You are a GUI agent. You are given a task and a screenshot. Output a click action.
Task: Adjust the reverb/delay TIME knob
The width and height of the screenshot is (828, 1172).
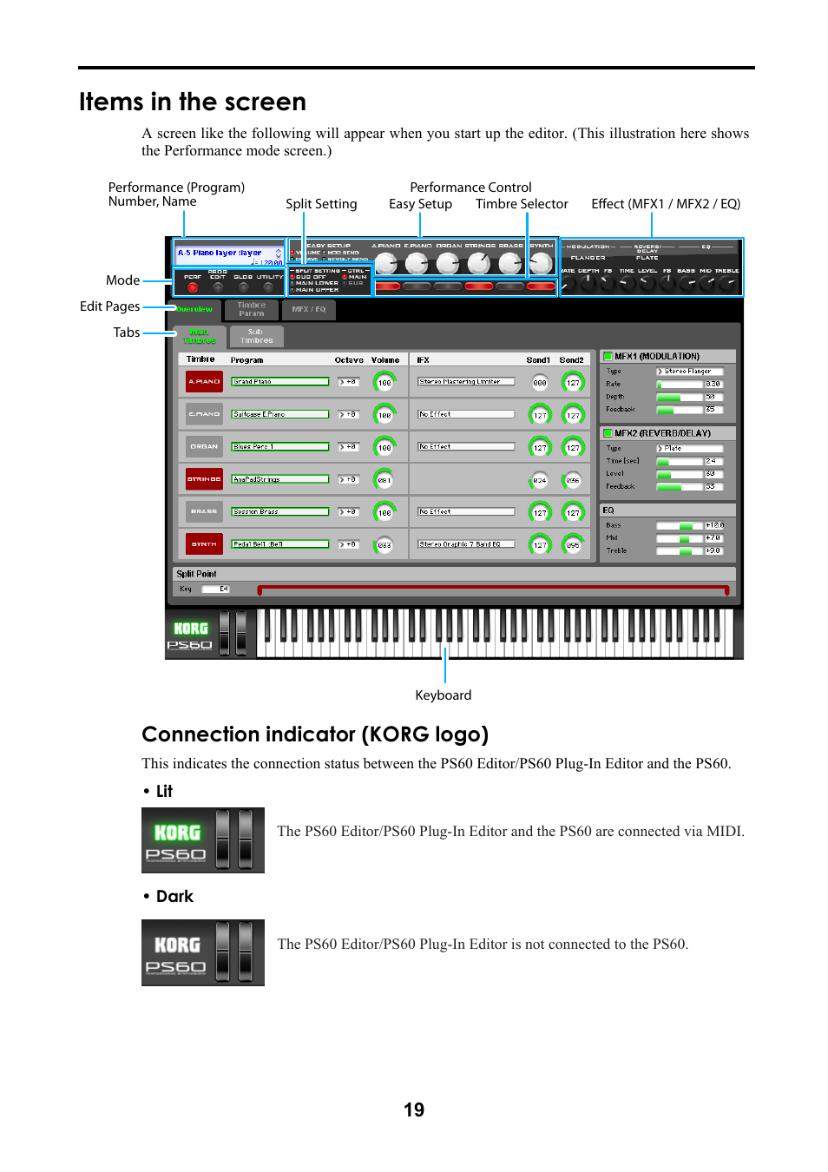click(x=628, y=284)
